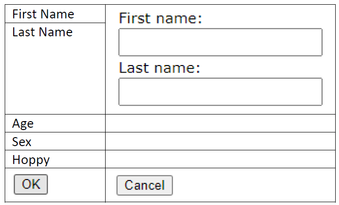Click the empty cell beside Hoppy
Image resolution: width=339 pixels, height=205 pixels.
(220, 159)
